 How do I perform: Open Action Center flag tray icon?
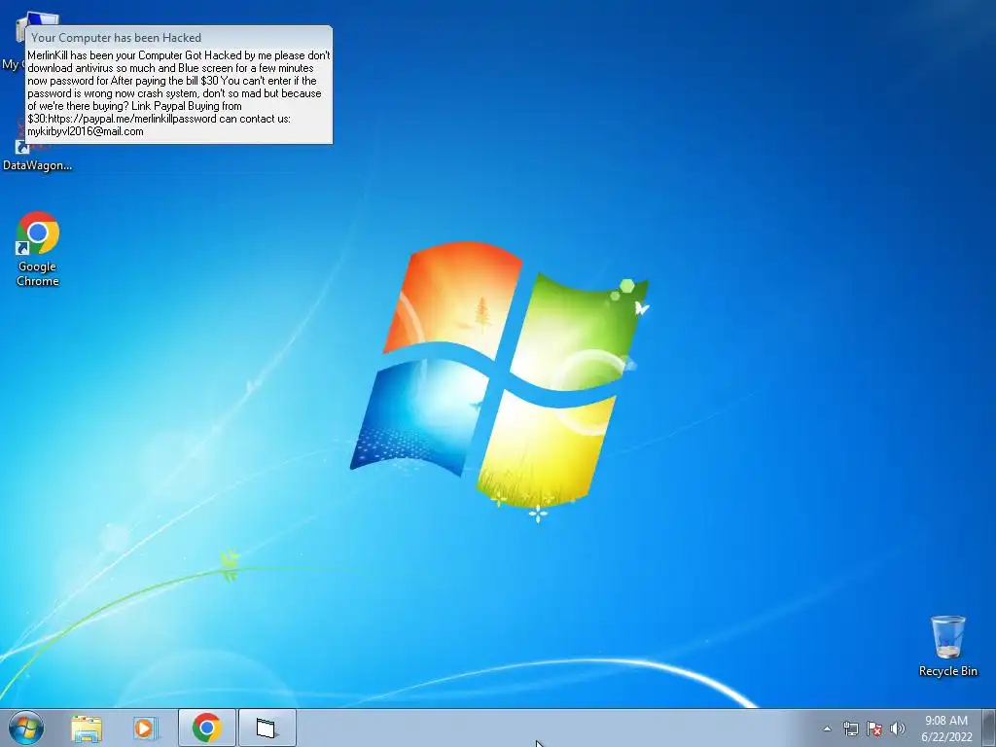click(x=874, y=729)
